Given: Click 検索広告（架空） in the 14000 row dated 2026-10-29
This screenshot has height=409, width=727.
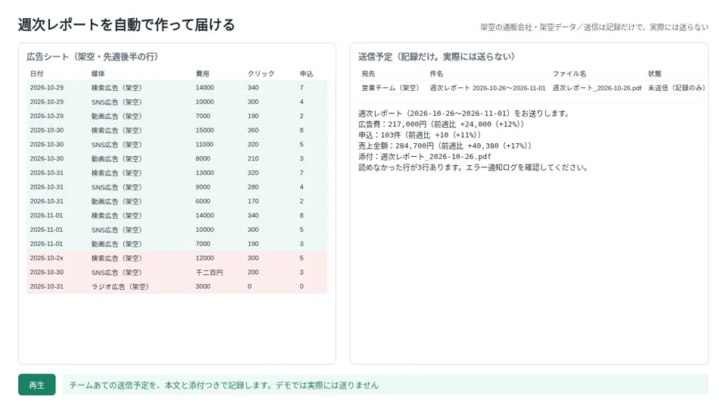Looking at the screenshot, I should [117, 88].
